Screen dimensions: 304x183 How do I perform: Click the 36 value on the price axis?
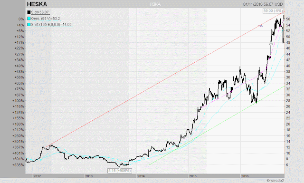tap(288, 77)
